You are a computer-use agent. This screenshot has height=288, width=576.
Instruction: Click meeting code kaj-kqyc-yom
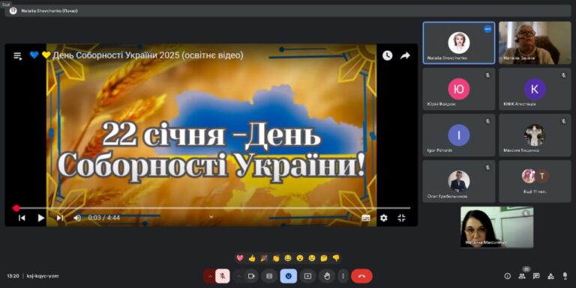point(43,276)
